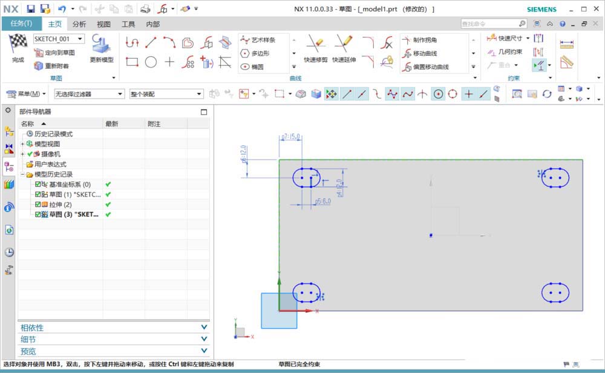Select the Polygon tool (多边形)
The height and width of the screenshot is (373, 605).
tap(255, 53)
